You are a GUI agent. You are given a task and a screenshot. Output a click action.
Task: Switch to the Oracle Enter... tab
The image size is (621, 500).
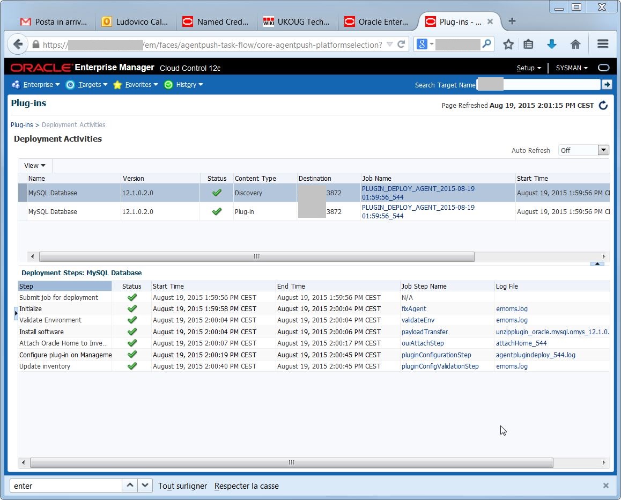tap(376, 22)
